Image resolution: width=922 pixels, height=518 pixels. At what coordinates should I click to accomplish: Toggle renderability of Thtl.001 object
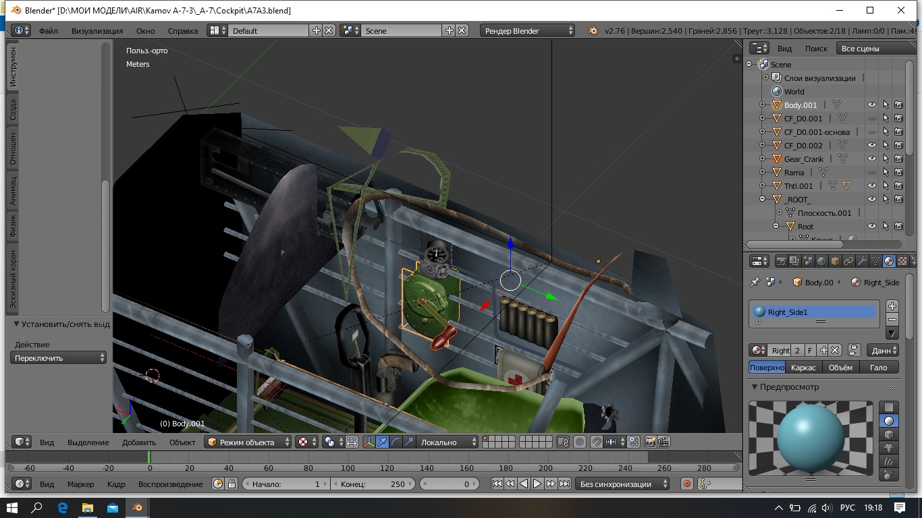tap(898, 186)
